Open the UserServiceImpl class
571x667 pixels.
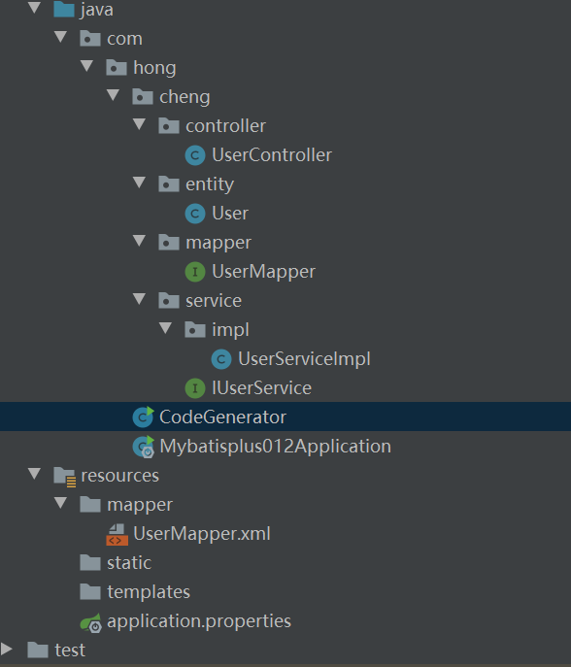point(304,359)
